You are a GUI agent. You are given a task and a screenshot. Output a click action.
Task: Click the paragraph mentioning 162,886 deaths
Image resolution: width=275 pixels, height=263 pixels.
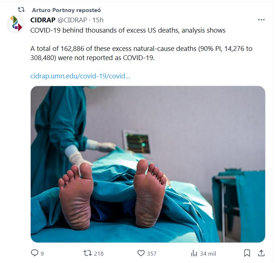[141, 53]
